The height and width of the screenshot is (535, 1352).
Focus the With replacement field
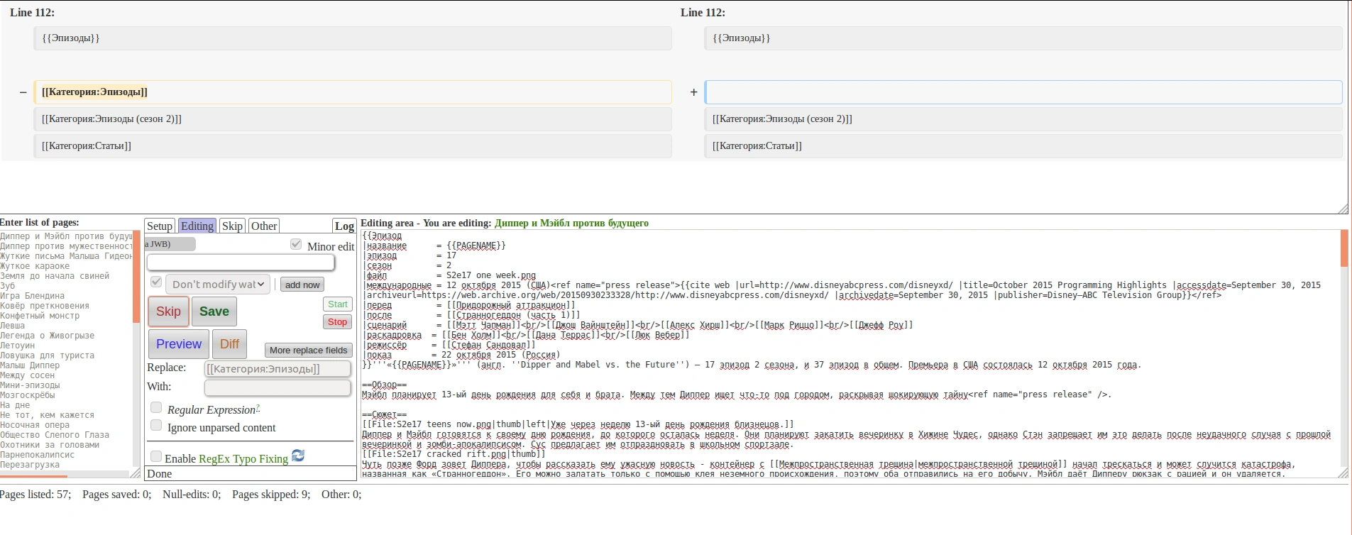(x=277, y=388)
